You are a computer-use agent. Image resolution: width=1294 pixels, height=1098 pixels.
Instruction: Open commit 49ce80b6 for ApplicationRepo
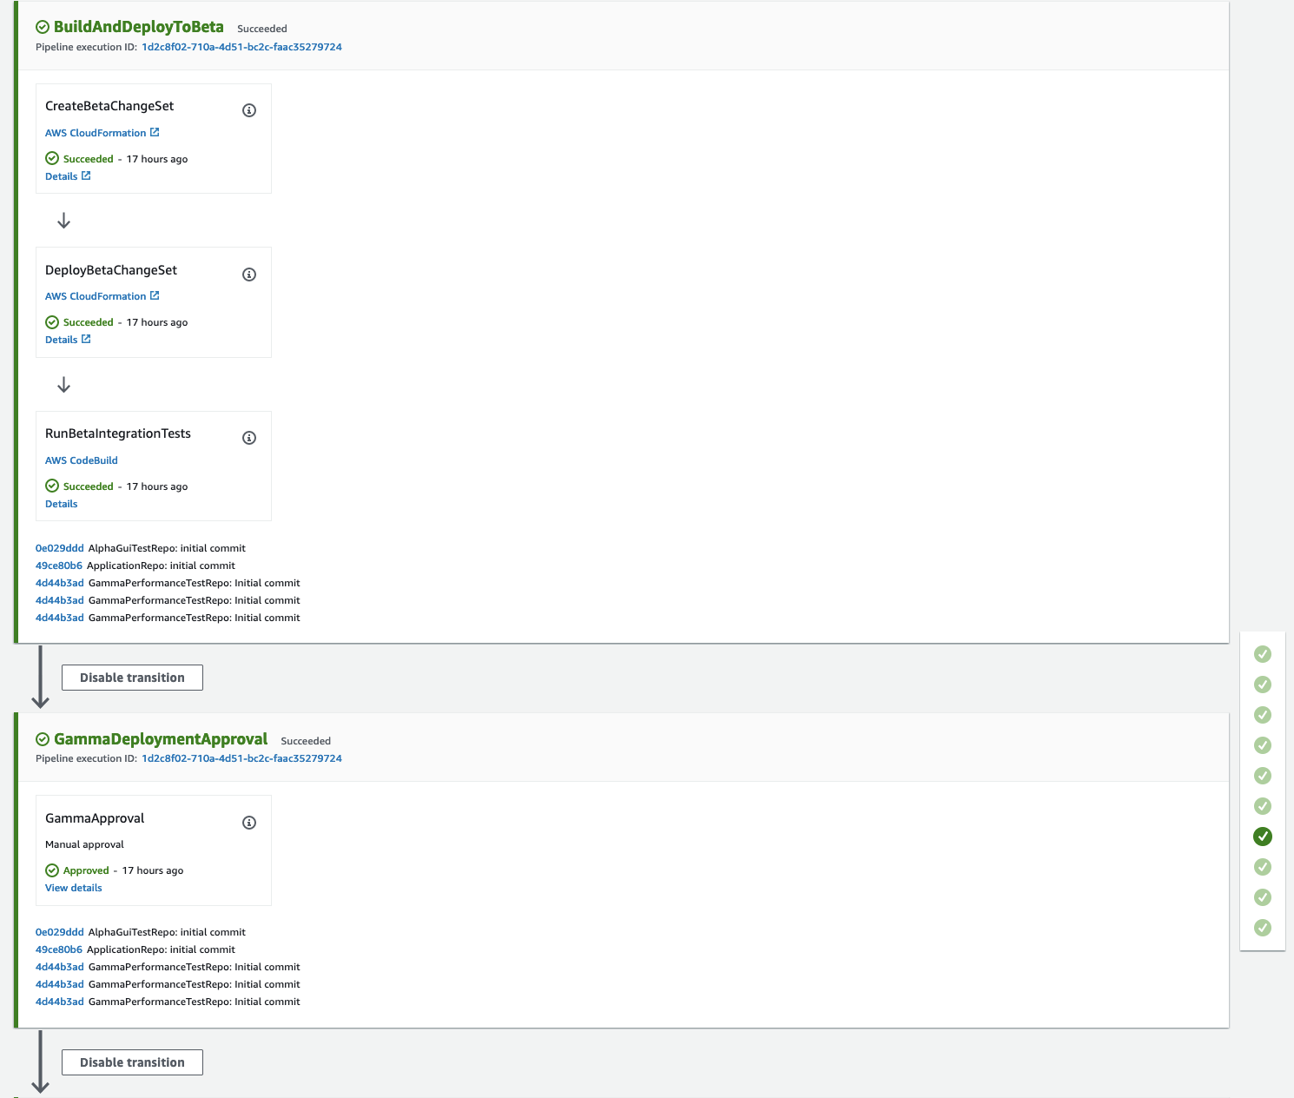59,565
